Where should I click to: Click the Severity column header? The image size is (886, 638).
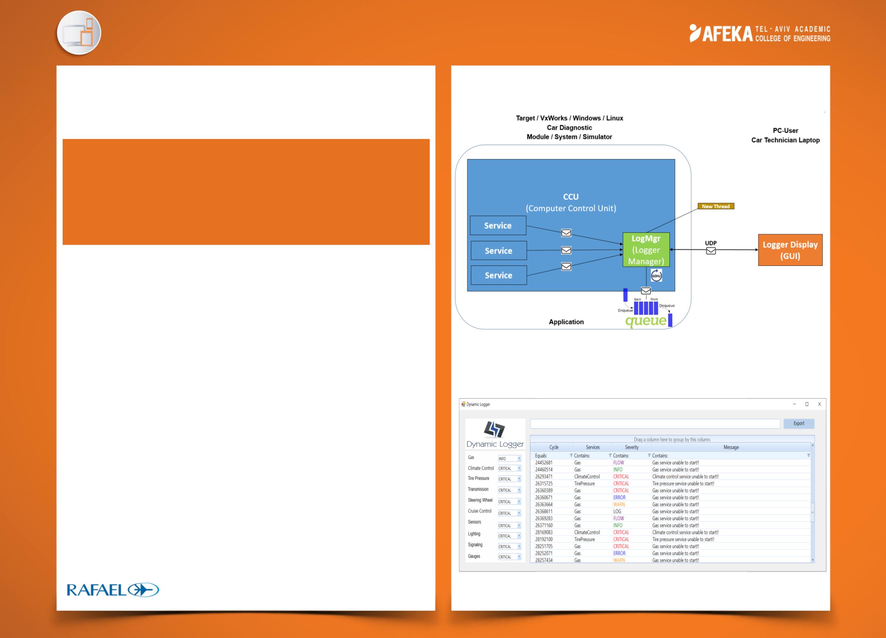pyautogui.click(x=632, y=447)
